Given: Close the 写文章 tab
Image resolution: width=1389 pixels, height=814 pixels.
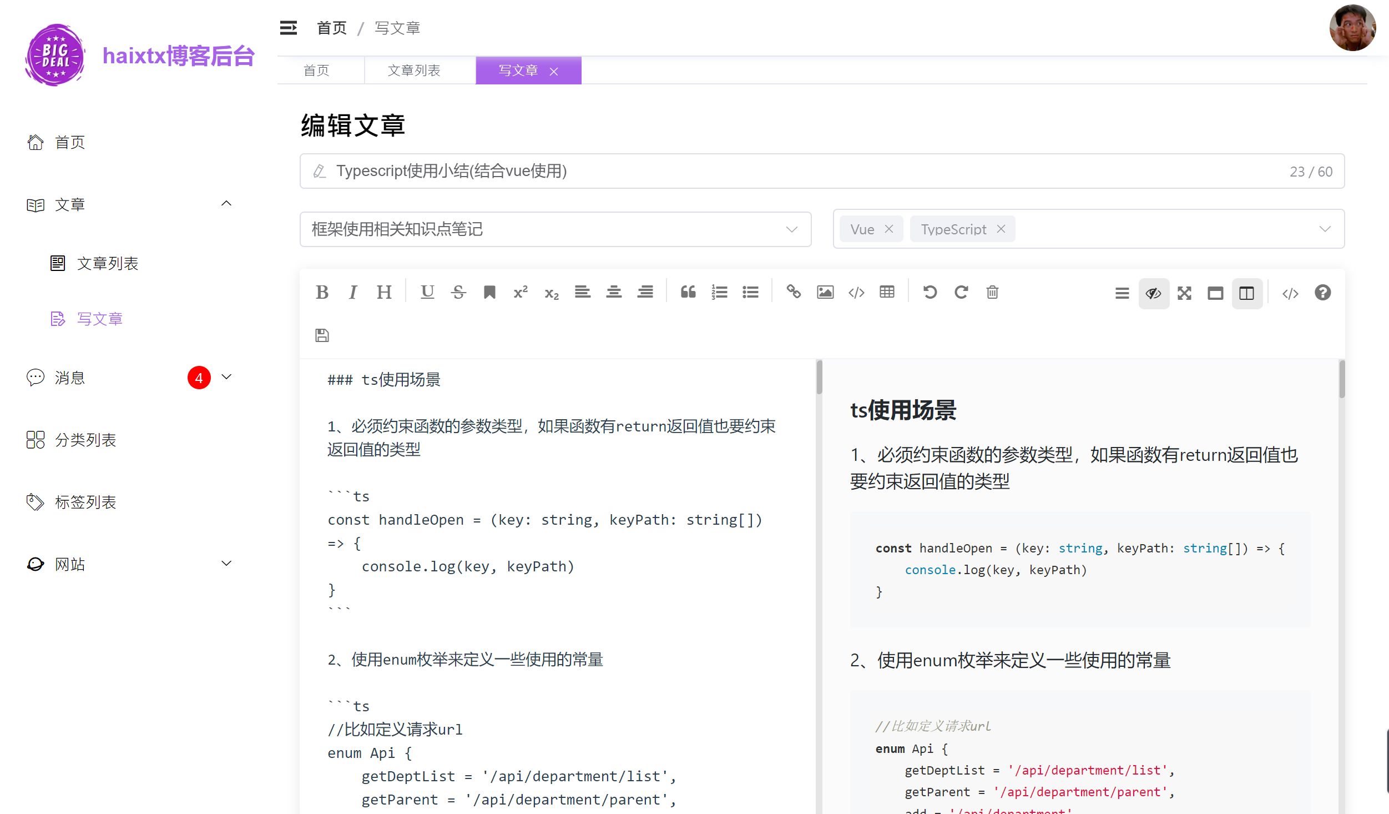Looking at the screenshot, I should [553, 71].
